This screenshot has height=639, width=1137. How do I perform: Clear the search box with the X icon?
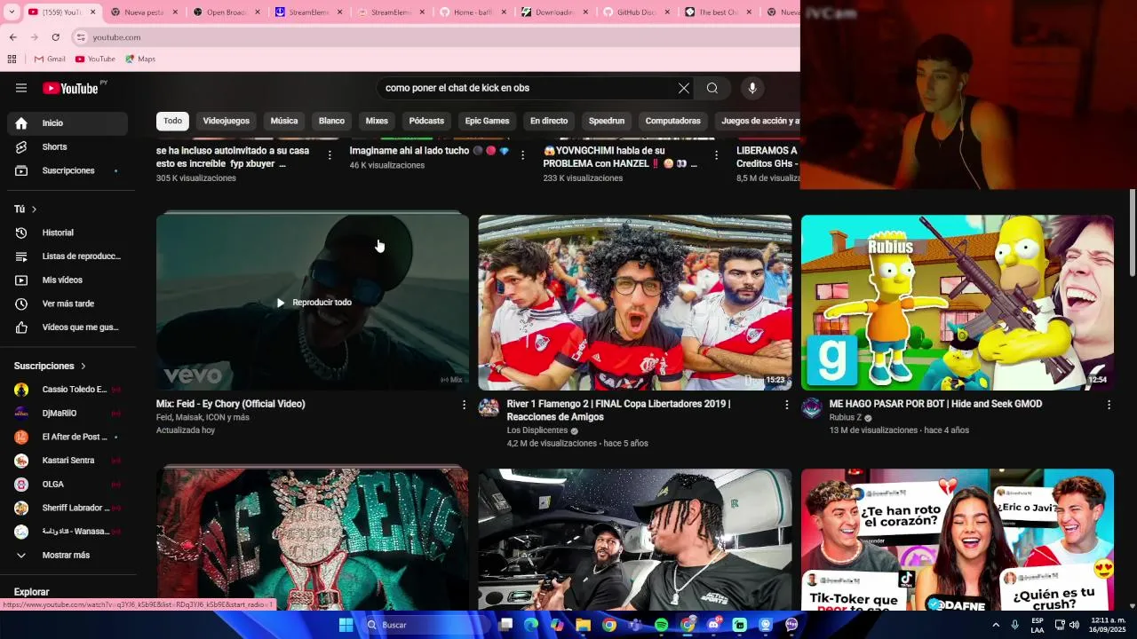click(x=683, y=88)
